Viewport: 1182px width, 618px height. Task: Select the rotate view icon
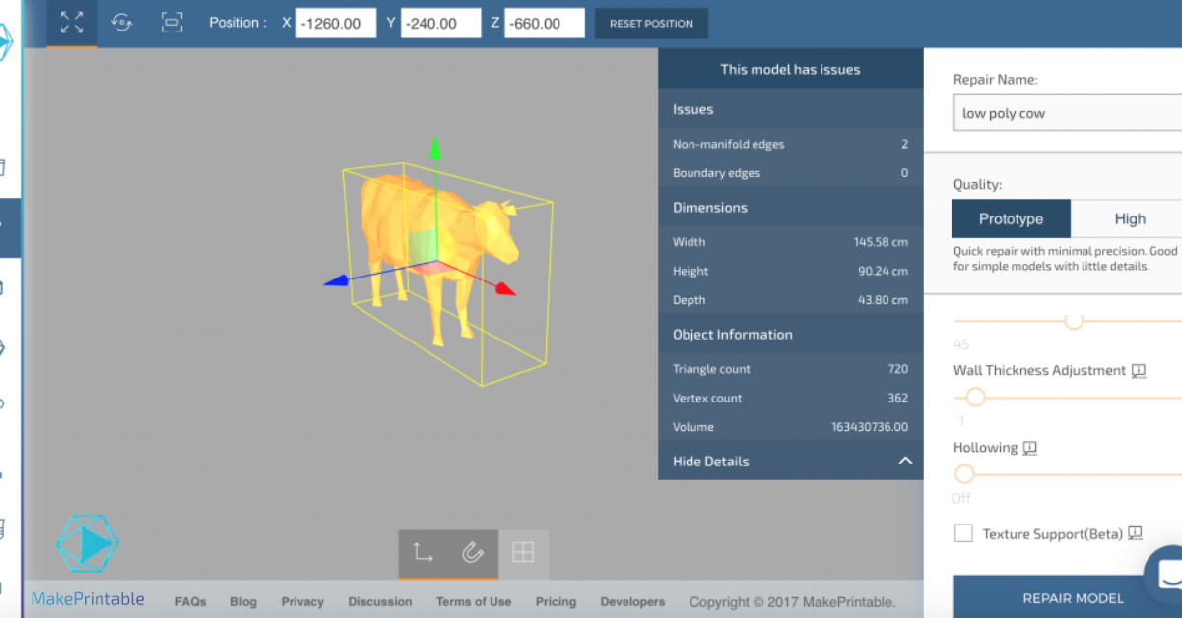(x=121, y=22)
